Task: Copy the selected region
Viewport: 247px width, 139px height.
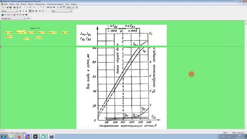Action: click(27, 7)
